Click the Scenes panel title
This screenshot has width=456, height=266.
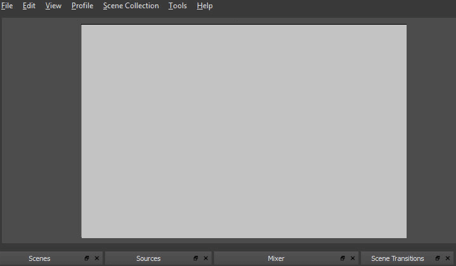pyautogui.click(x=39, y=258)
